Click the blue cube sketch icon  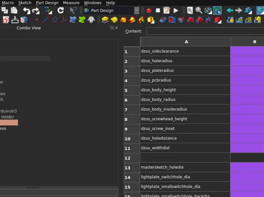click(24, 20)
